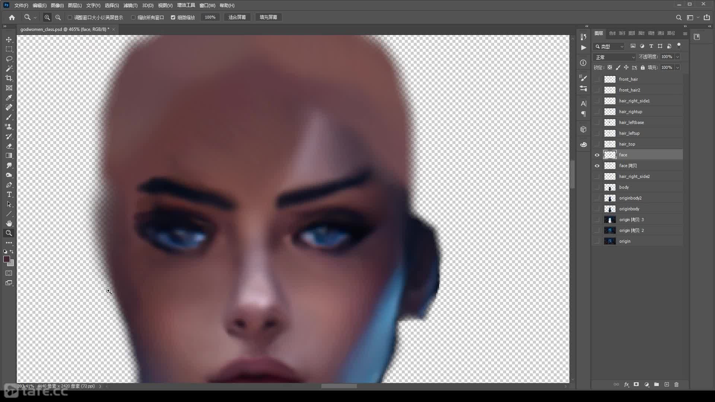Show the front_hair layer
Viewport: 715px width, 402px height.
pos(597,79)
